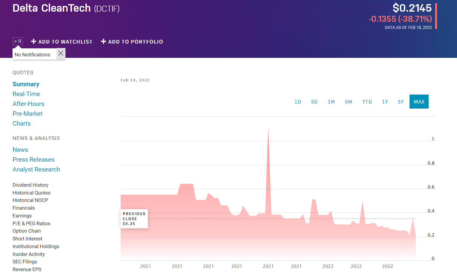Open Option Chain

click(x=27, y=231)
